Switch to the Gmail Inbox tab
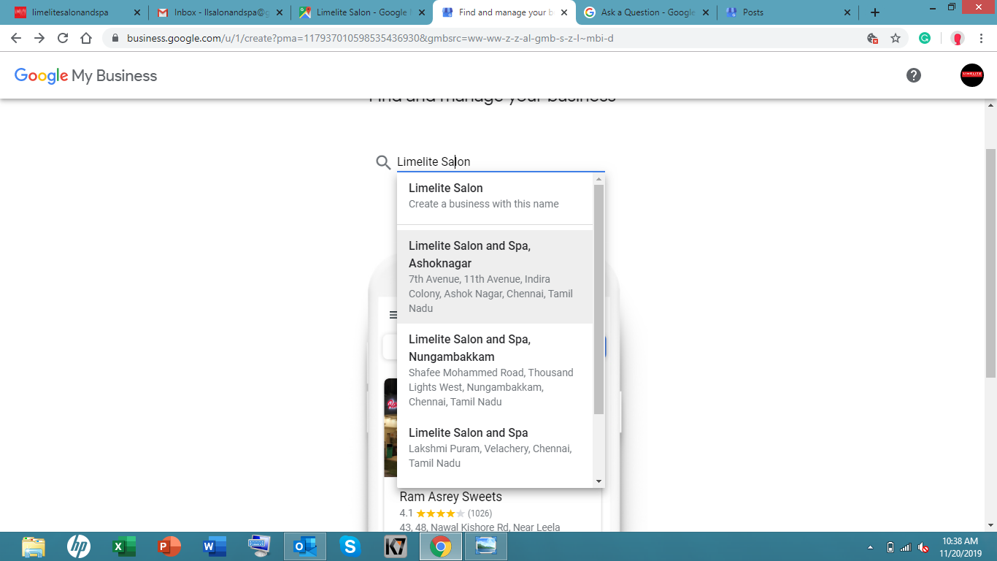Viewport: 997px width, 561px height. [x=218, y=12]
